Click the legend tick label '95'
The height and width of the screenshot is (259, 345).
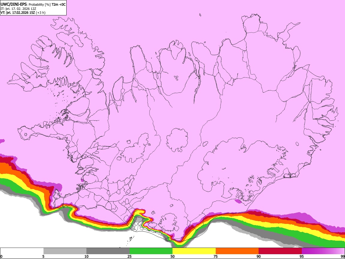pos(302,257)
